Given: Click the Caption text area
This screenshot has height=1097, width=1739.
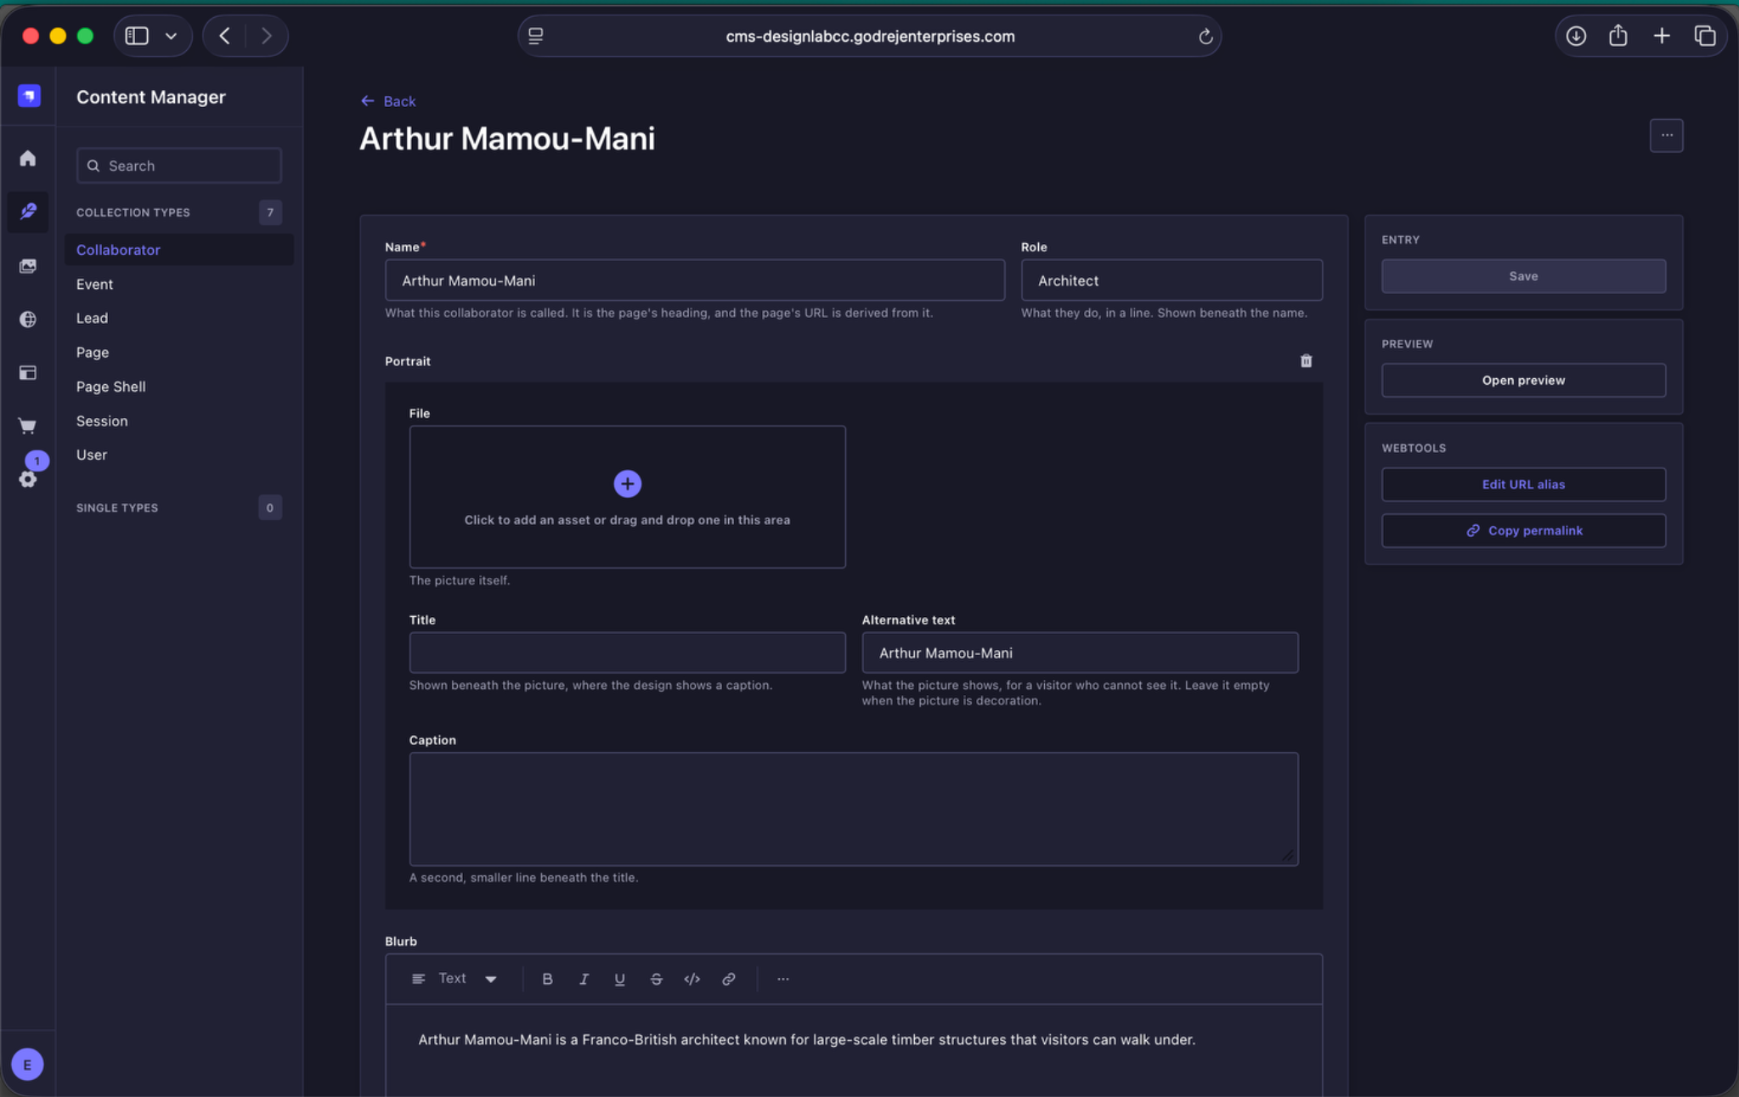Looking at the screenshot, I should [x=854, y=809].
